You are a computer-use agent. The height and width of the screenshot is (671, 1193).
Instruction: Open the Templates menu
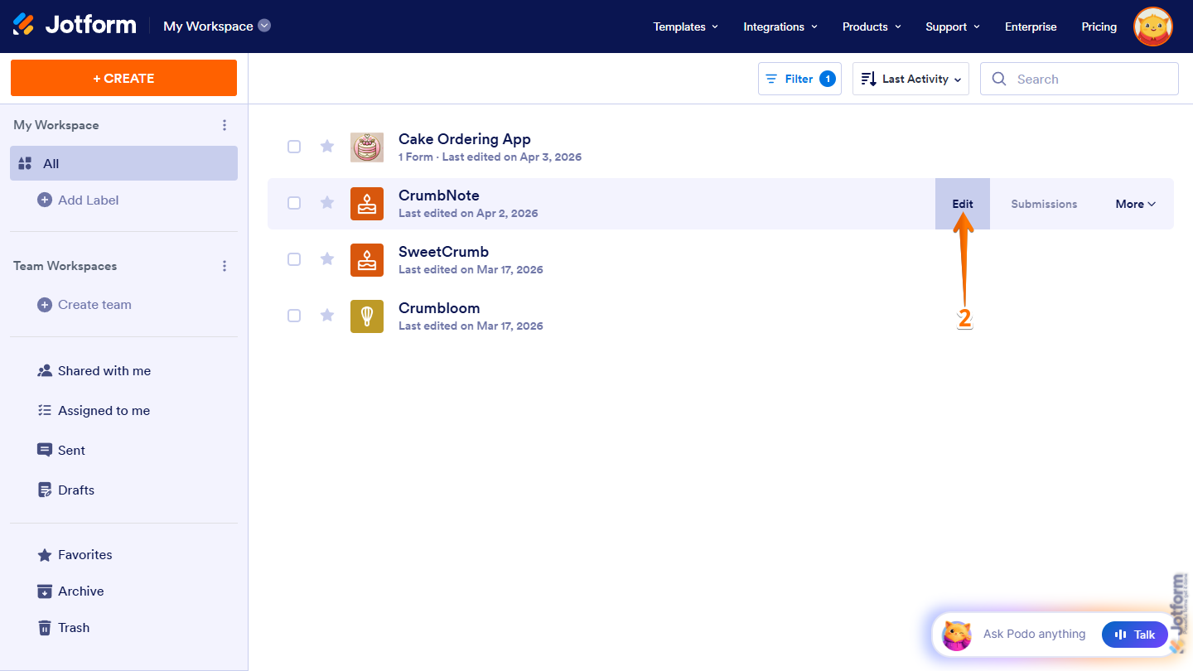[685, 27]
